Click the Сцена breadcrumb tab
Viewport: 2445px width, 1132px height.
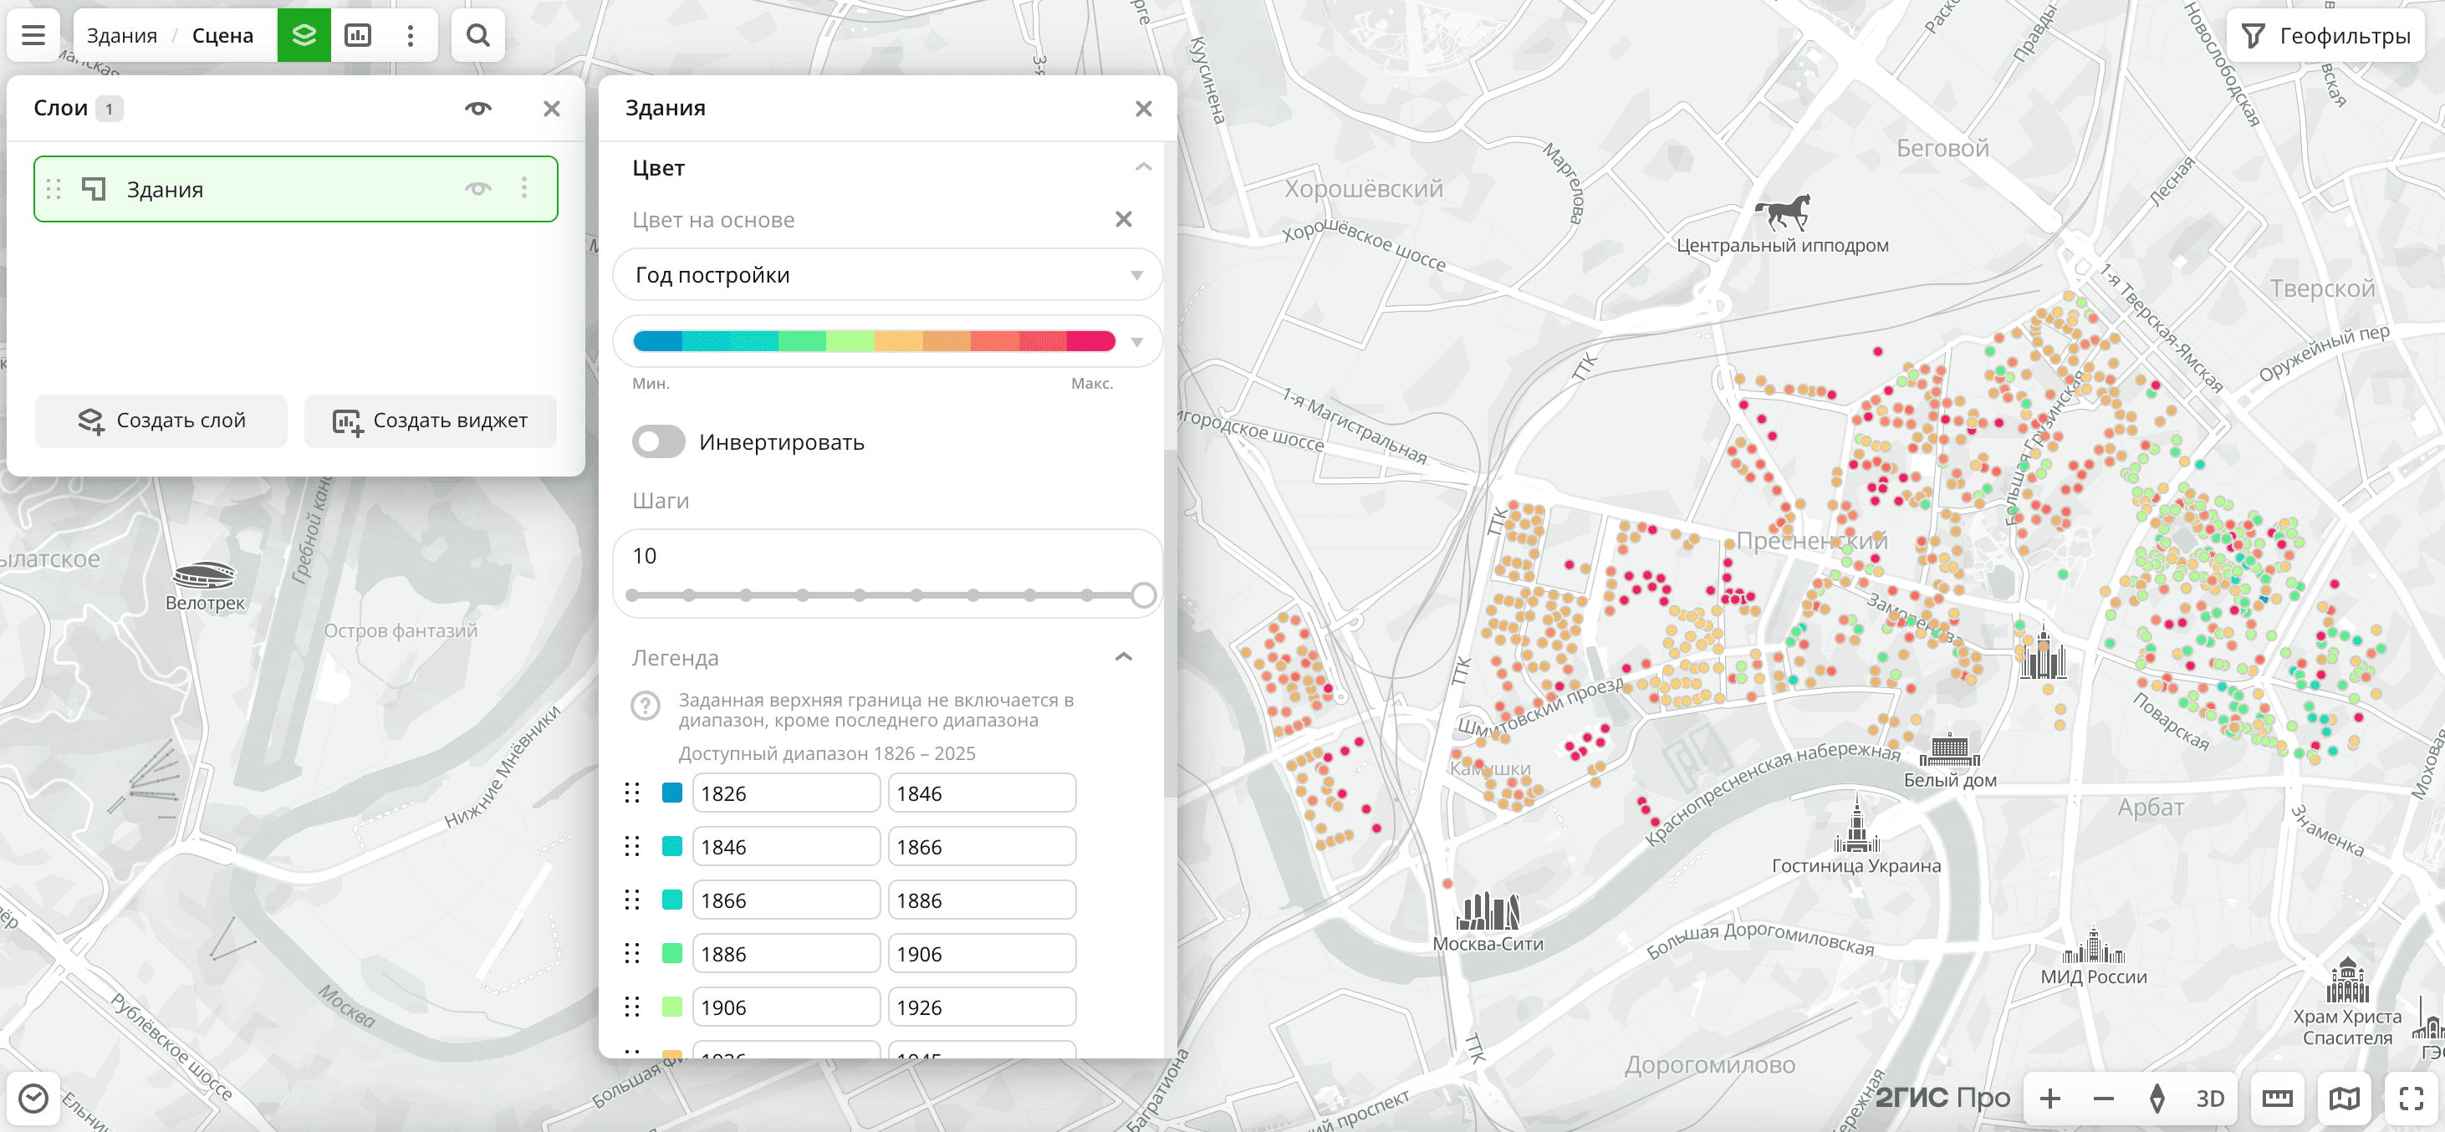point(223,36)
